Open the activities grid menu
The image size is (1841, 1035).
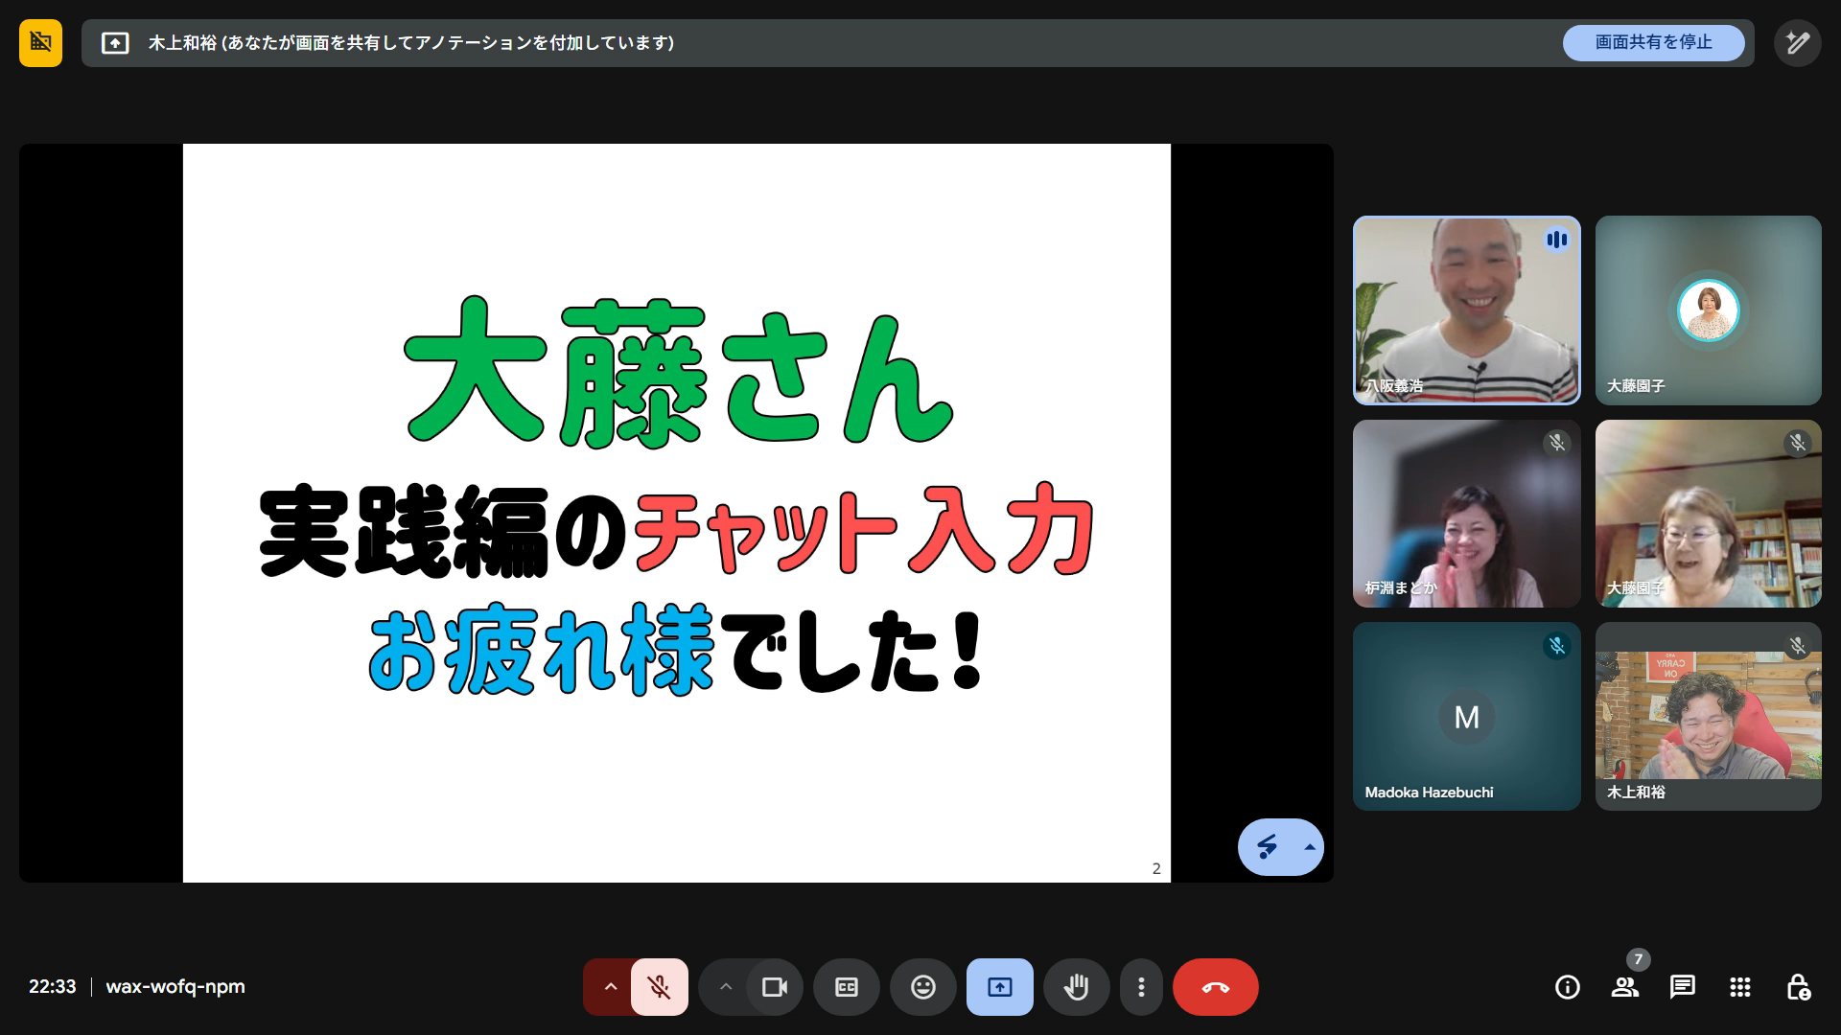click(x=1739, y=987)
